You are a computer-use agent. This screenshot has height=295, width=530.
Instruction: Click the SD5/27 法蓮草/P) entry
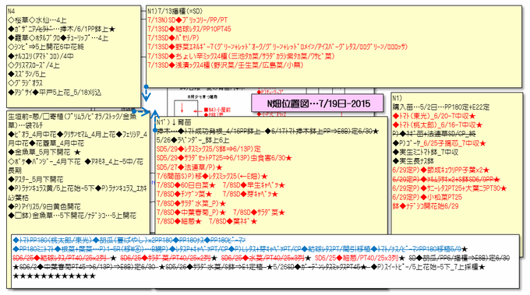pos(189,167)
